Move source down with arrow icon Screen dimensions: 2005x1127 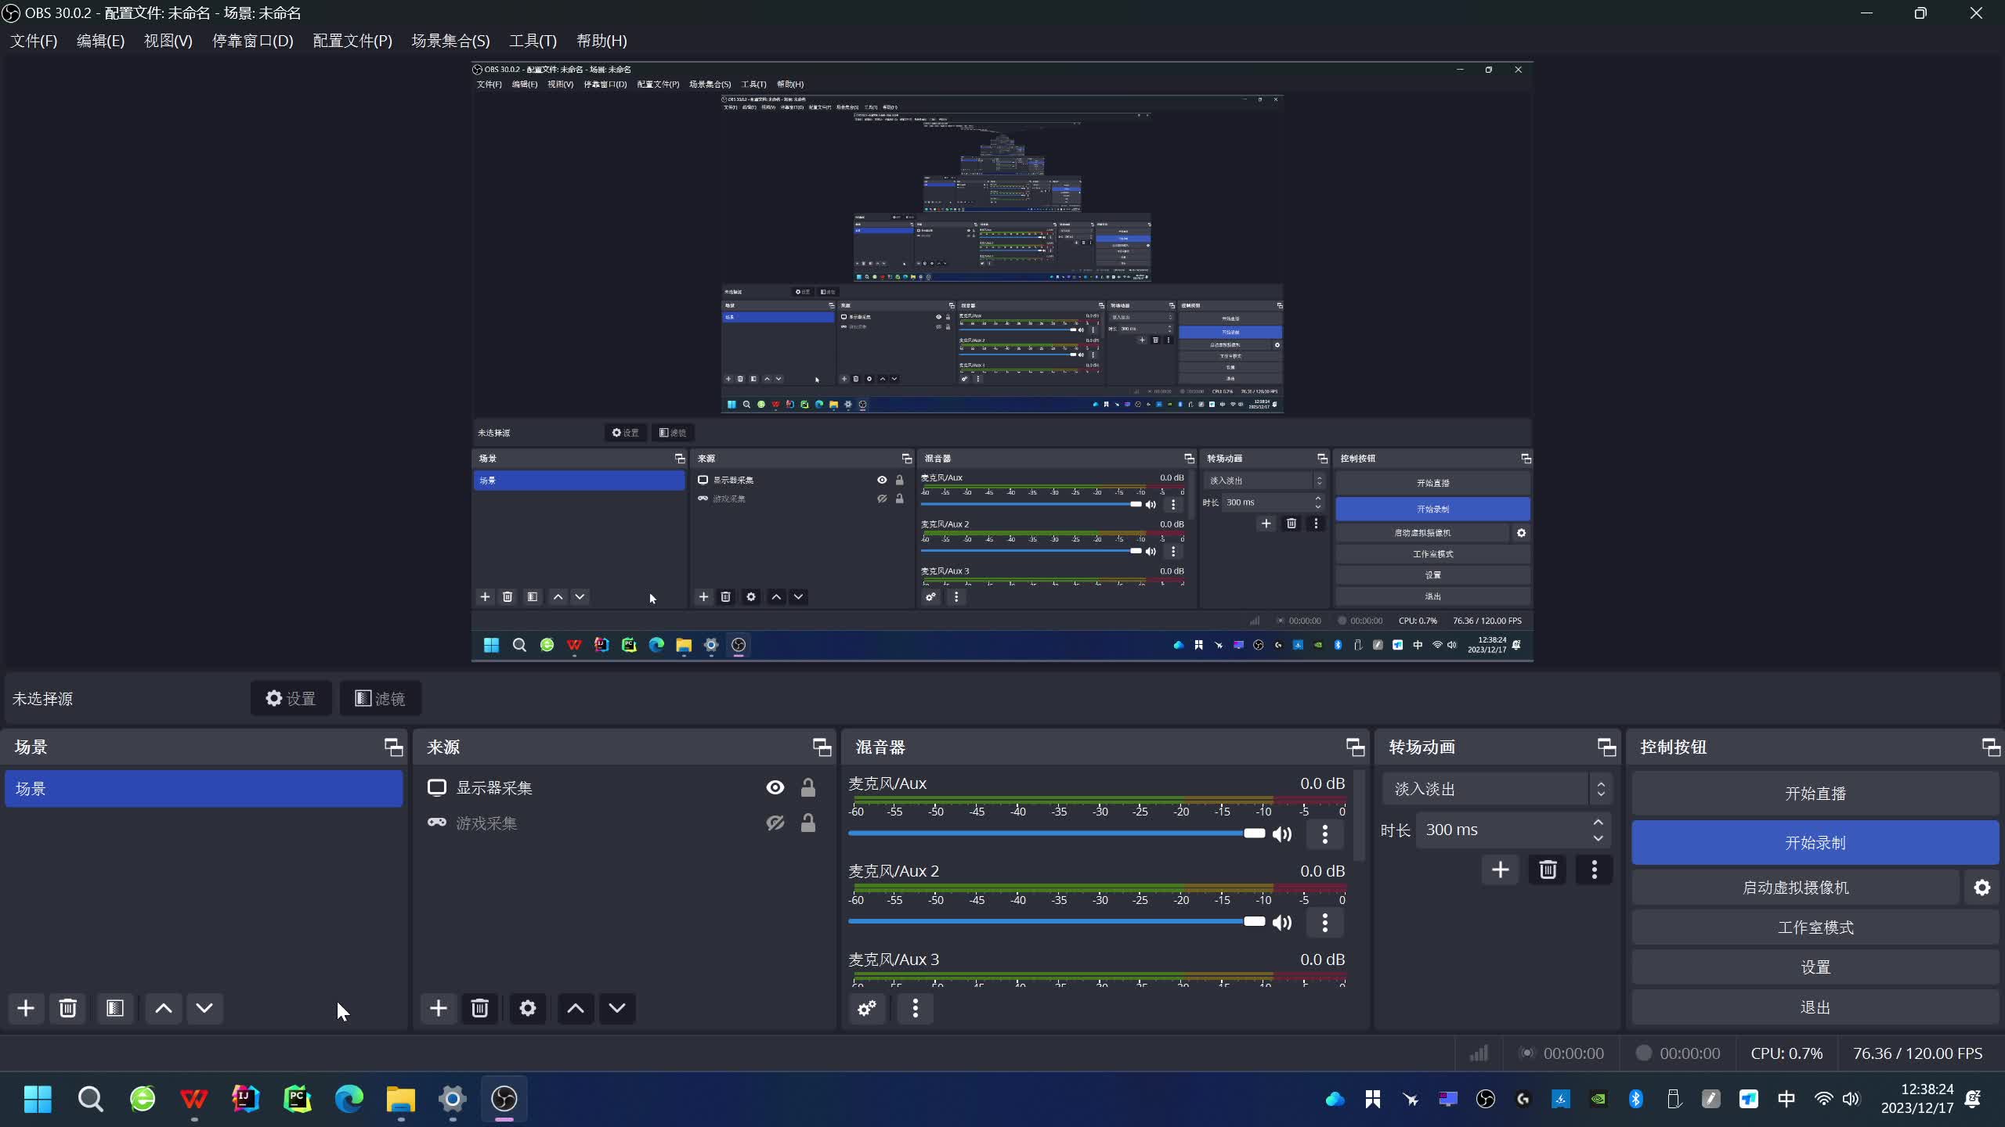click(617, 1008)
